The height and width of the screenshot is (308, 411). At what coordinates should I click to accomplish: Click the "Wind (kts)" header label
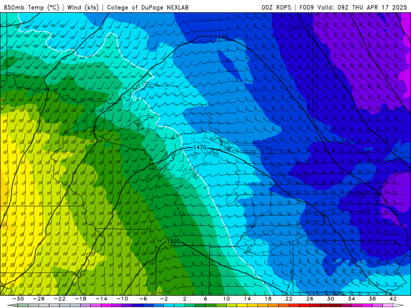[83, 7]
